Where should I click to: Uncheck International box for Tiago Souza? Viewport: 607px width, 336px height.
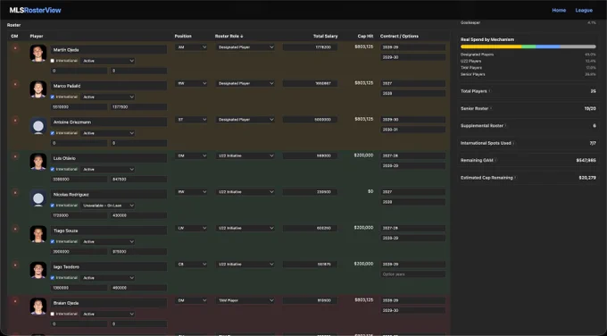coord(53,241)
